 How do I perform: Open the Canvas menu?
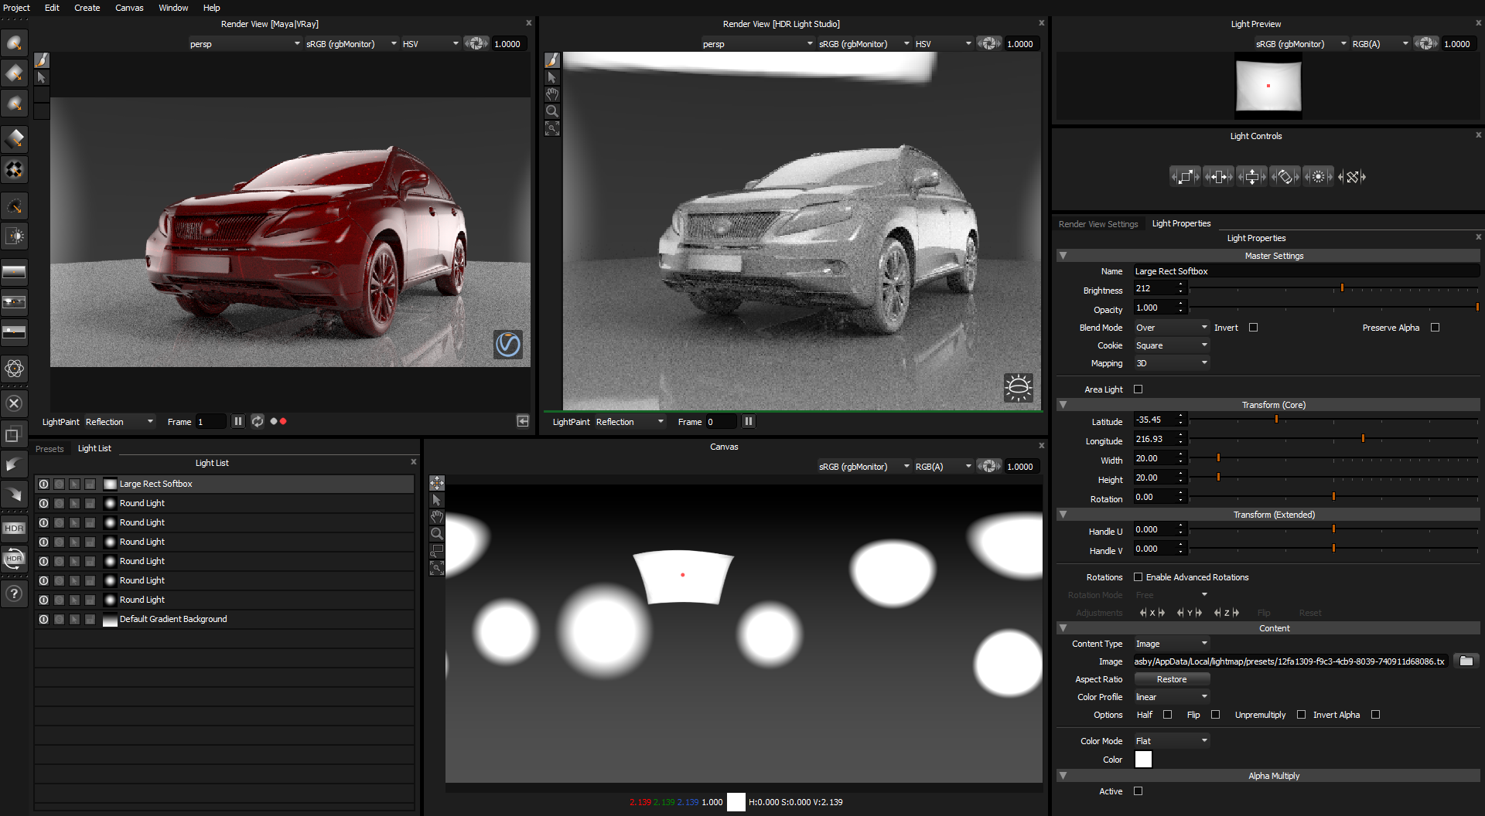click(x=129, y=8)
